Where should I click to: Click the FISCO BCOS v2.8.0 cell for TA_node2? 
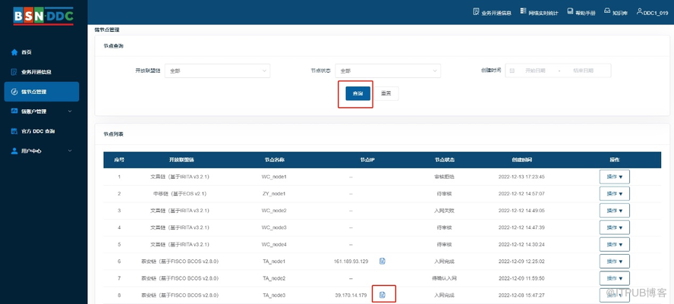(x=180, y=278)
